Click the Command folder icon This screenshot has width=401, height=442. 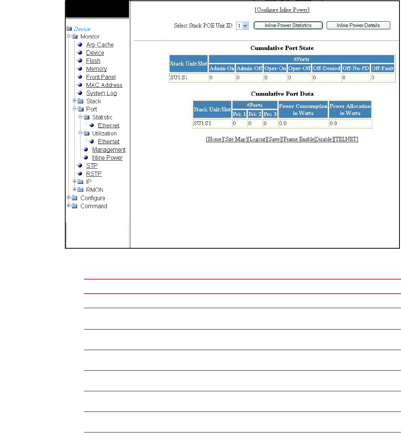[x=75, y=206]
